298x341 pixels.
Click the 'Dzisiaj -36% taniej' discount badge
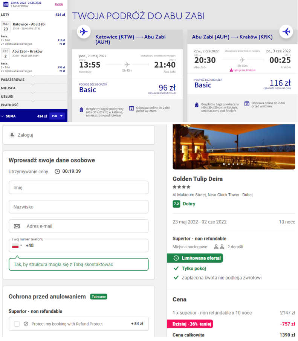click(x=190, y=324)
